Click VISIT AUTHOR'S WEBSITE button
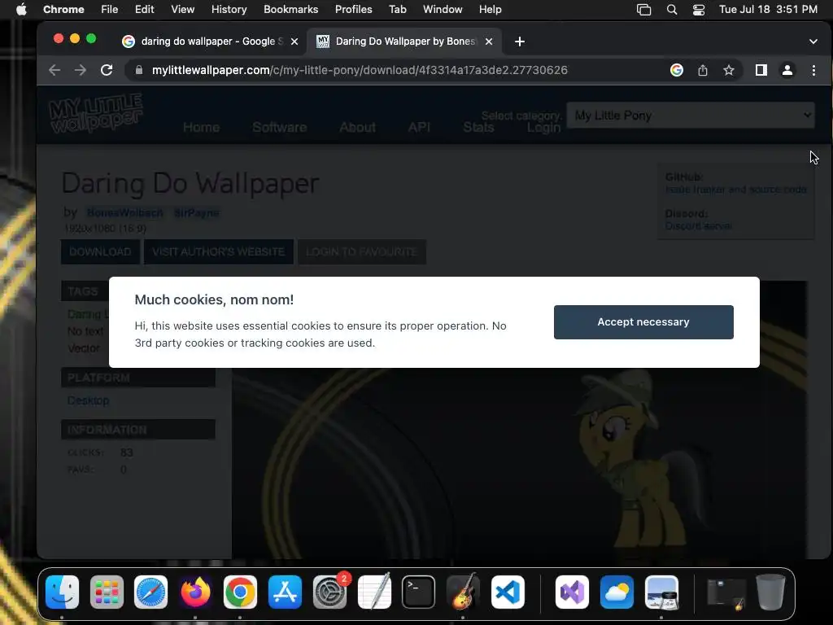 218,252
